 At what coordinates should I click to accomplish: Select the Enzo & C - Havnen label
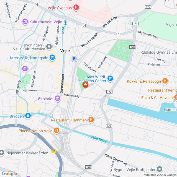click(157, 98)
